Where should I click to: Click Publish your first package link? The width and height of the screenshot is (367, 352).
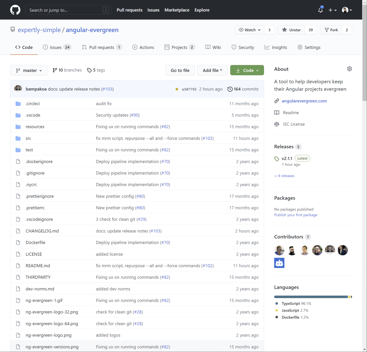coord(296,215)
